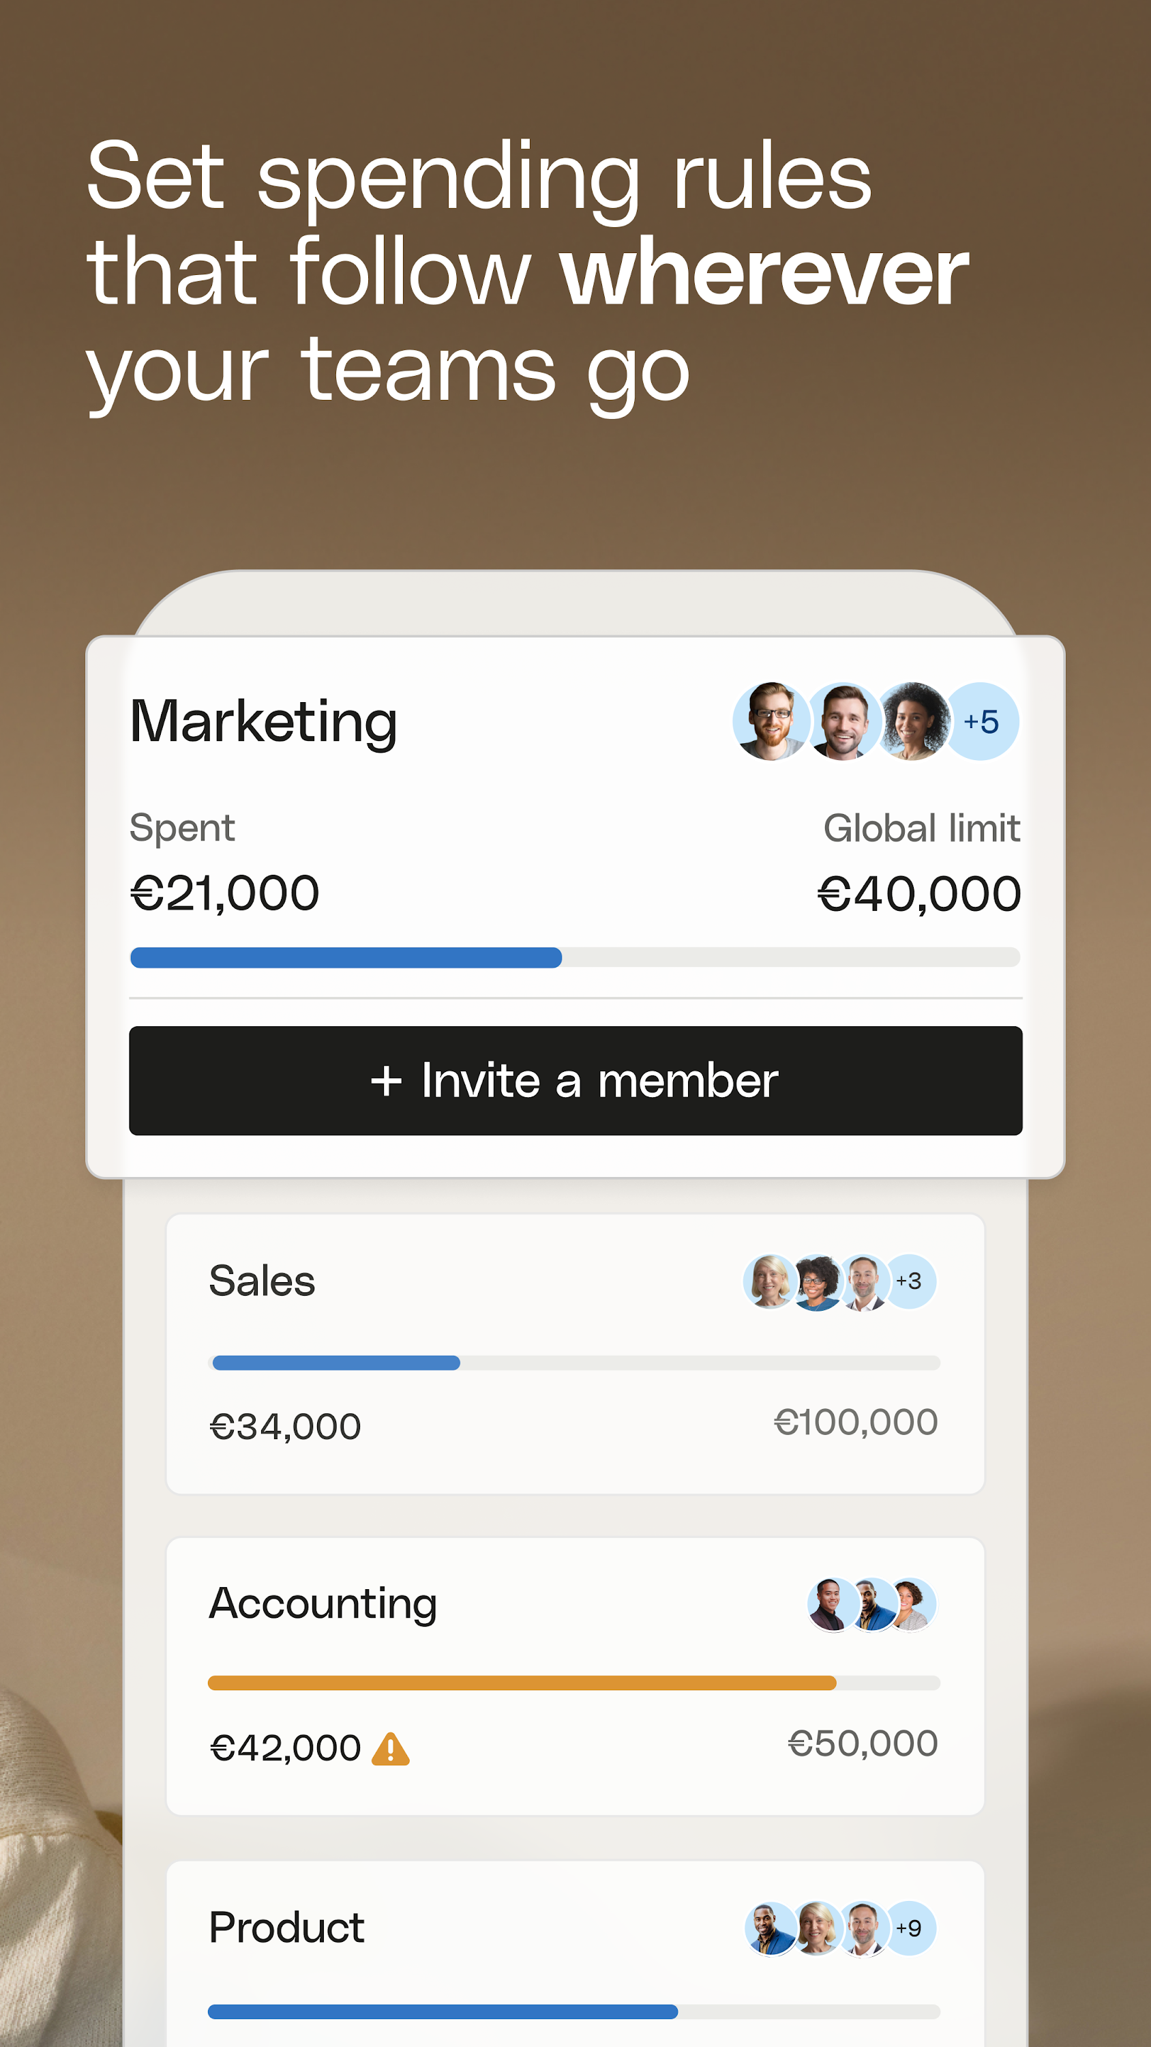This screenshot has width=1151, height=2047.
Task: Tap the €40,000 global limit amount
Action: (919, 893)
